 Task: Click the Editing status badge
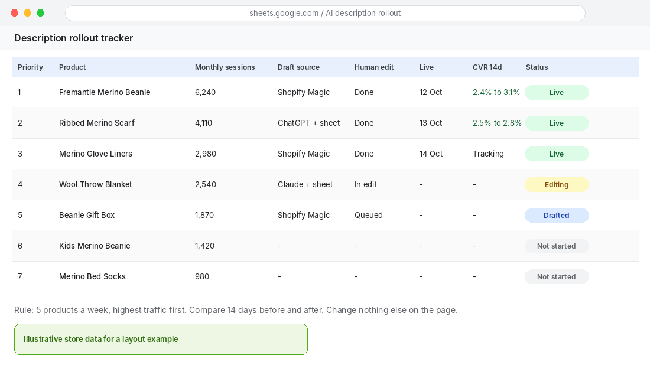coord(556,184)
